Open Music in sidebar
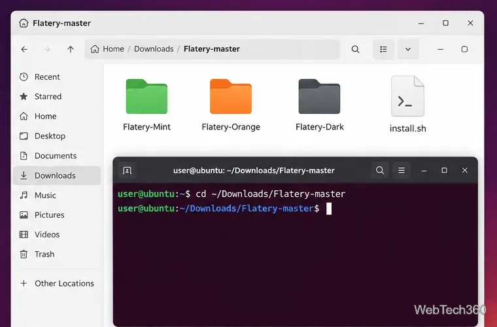This screenshot has height=327, width=497. (x=57, y=195)
